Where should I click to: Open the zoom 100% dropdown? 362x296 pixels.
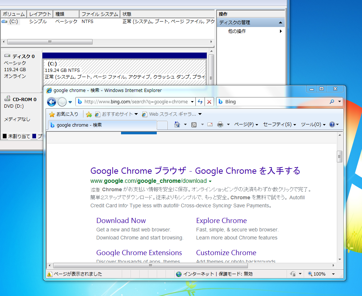tap(333, 274)
